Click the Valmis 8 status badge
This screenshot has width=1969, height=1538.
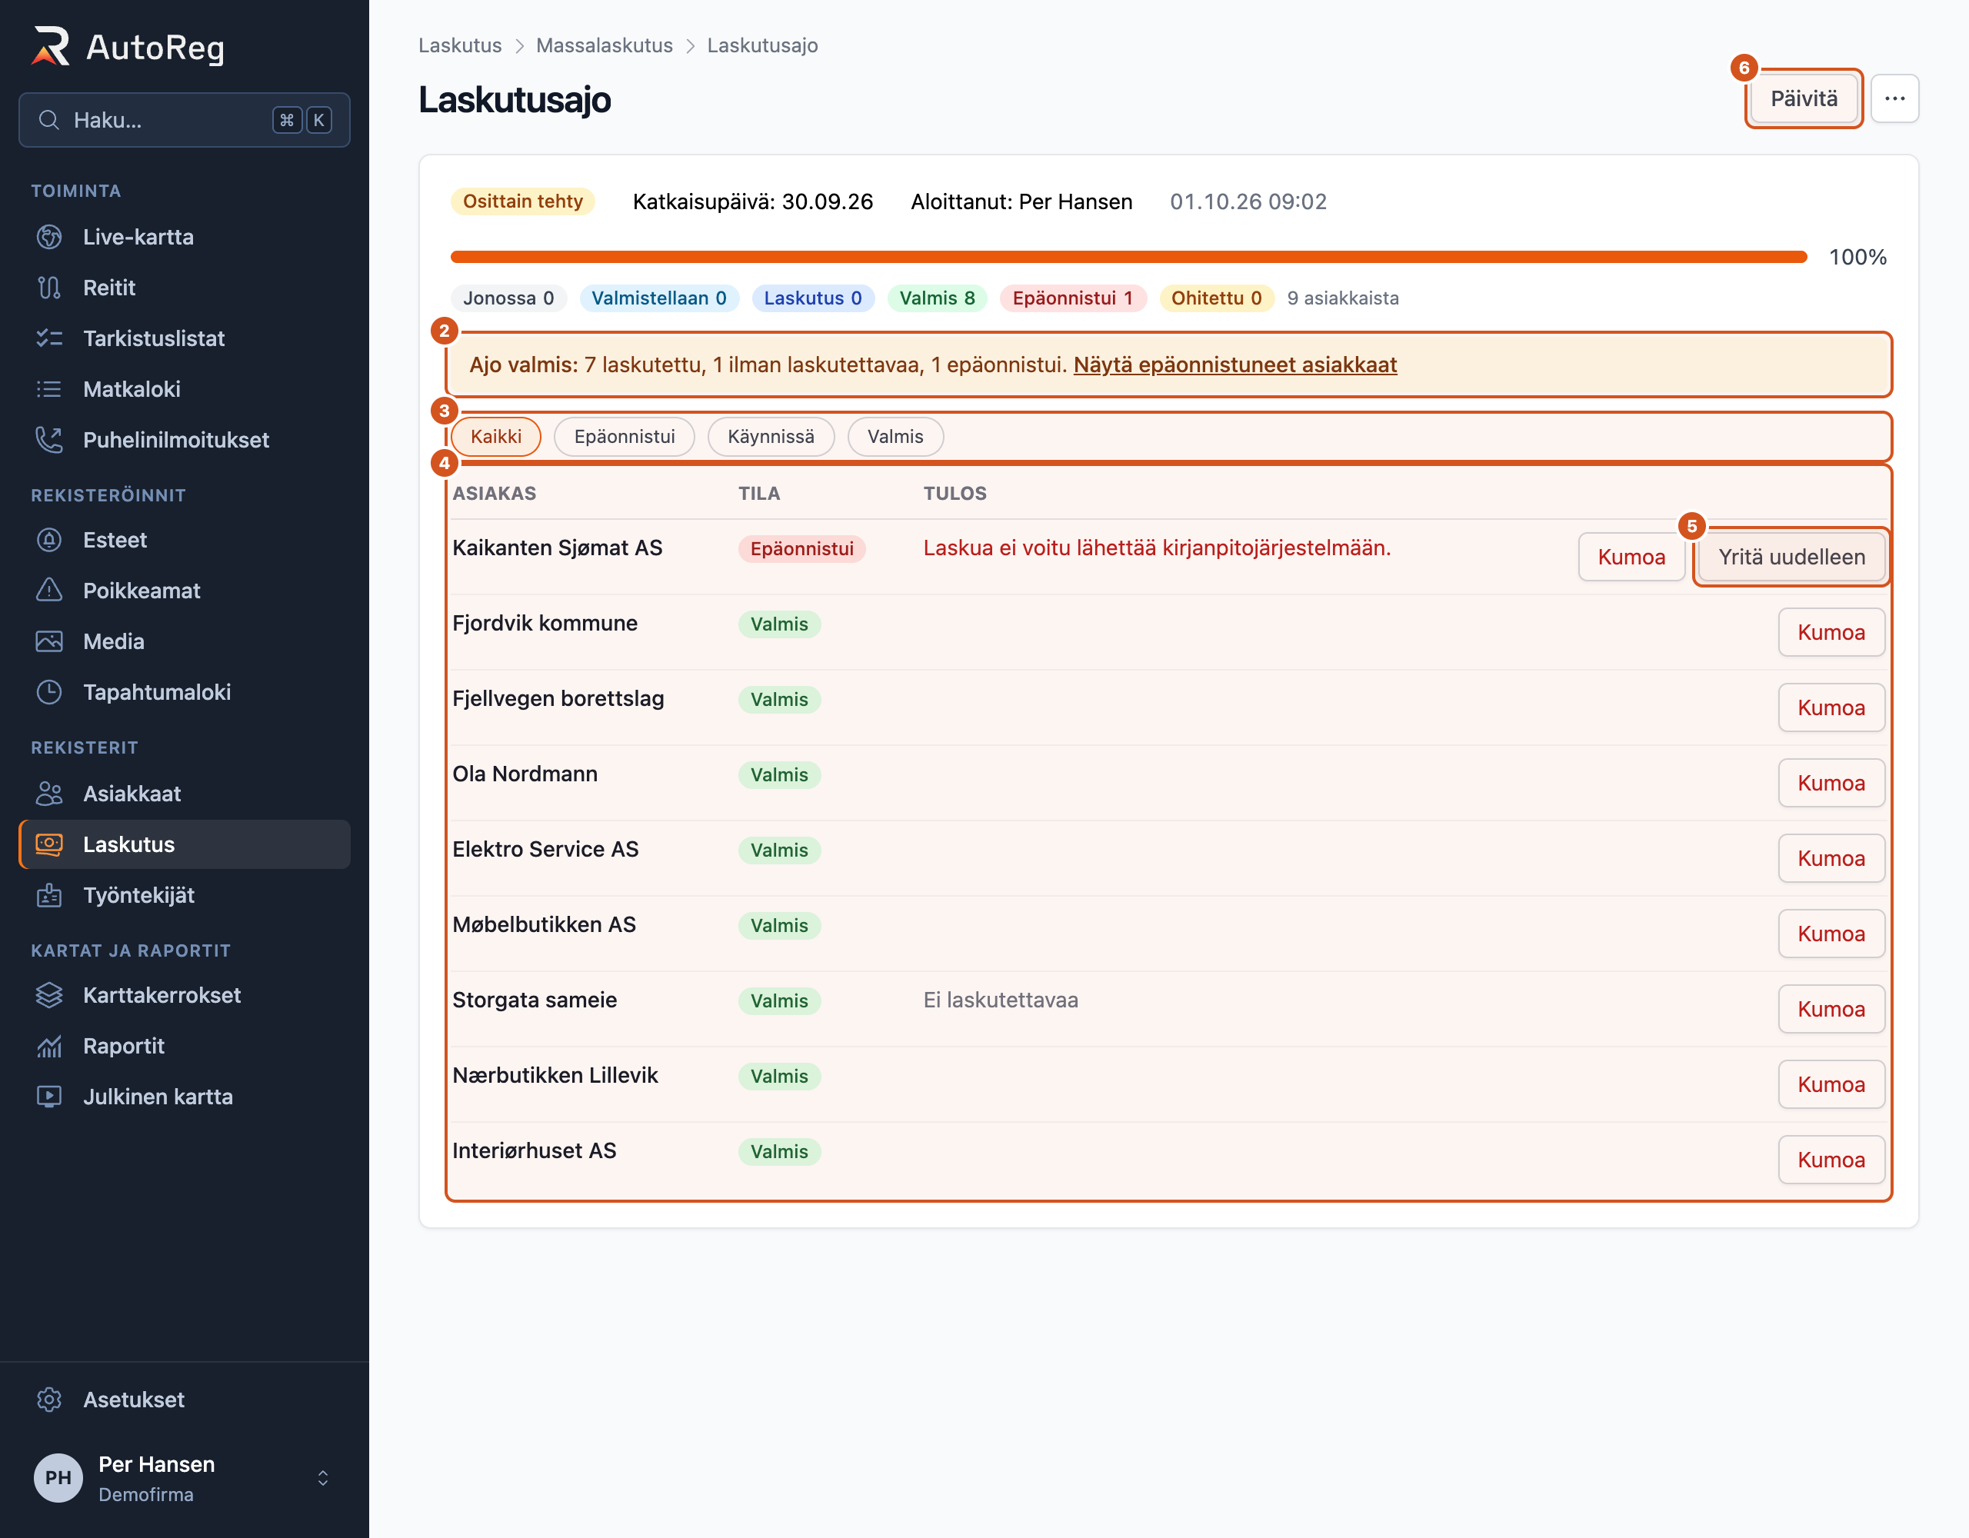937,298
